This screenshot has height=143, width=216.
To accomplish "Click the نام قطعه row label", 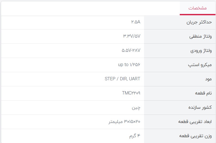I will 203,93.
